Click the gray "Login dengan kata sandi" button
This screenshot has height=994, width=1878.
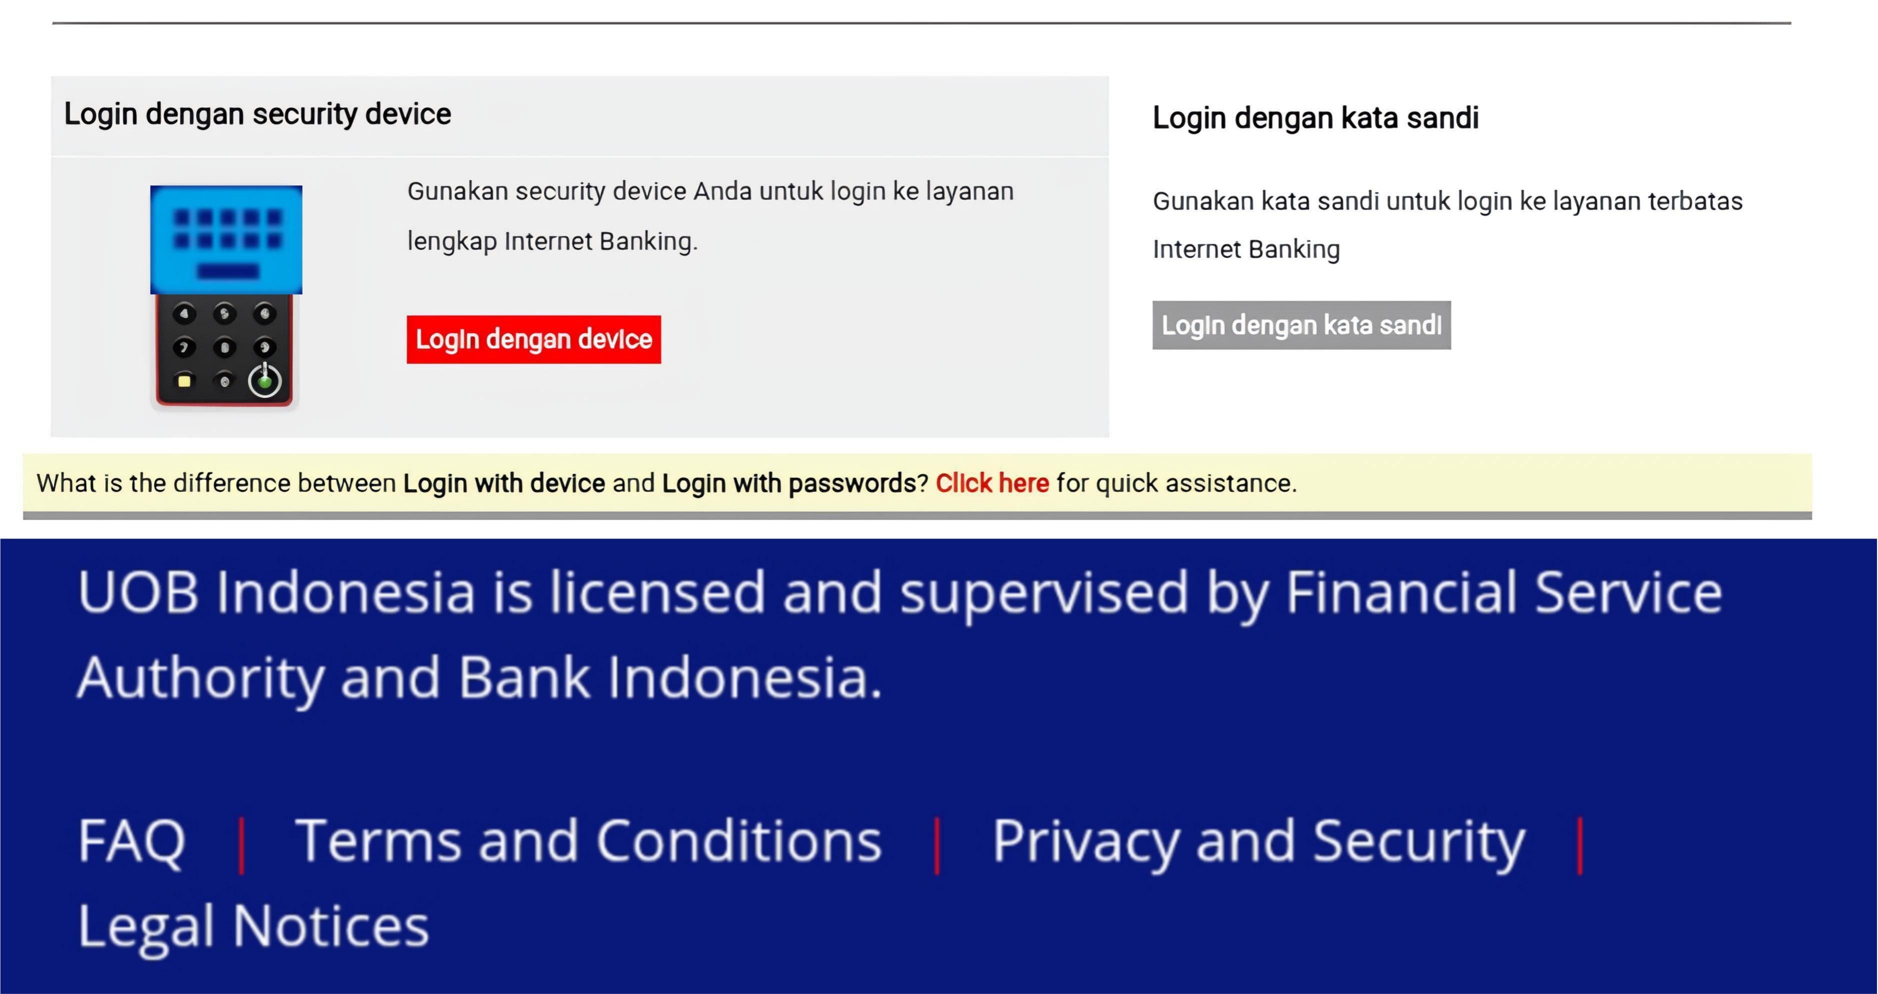coord(1301,325)
